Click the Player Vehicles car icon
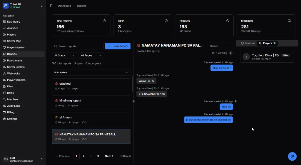Screen dimensions: 301x165 4,80
